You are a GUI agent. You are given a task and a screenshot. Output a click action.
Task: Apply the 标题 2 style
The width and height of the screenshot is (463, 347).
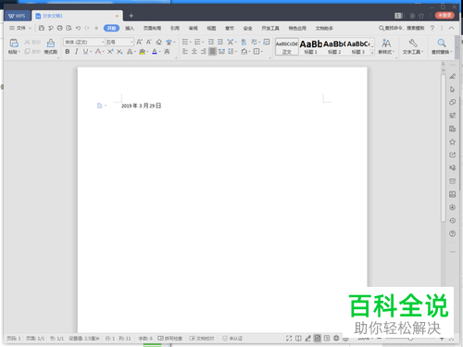click(334, 47)
